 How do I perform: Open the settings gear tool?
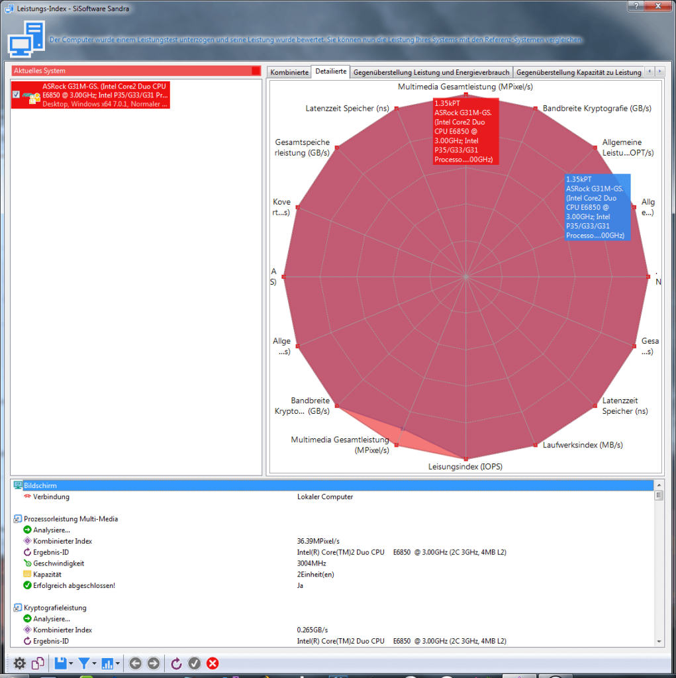[x=19, y=663]
